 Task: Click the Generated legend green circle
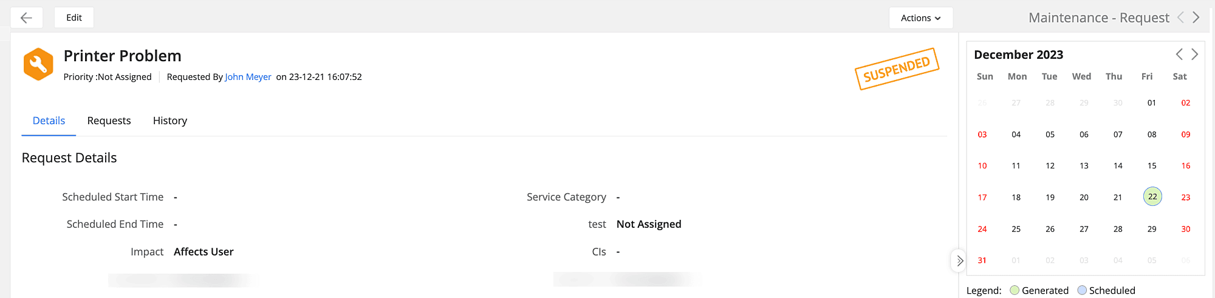[x=1014, y=290]
